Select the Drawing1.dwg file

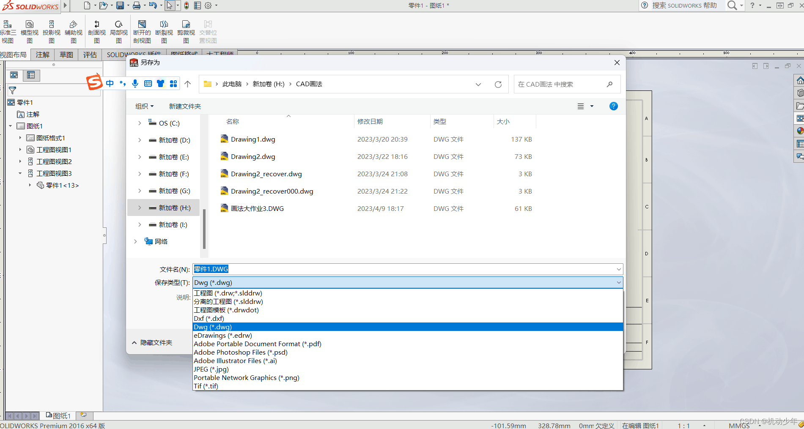[x=253, y=139]
